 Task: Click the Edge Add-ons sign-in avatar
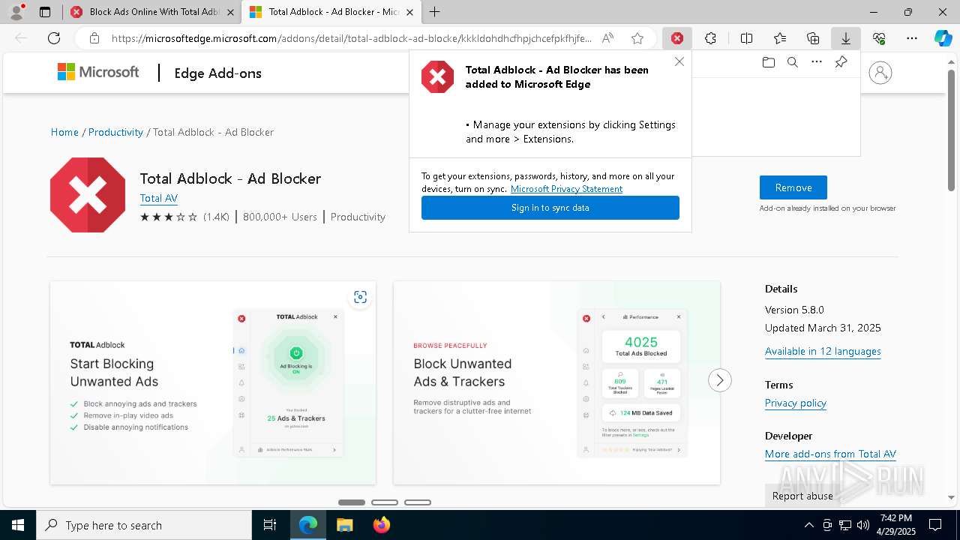pos(880,73)
